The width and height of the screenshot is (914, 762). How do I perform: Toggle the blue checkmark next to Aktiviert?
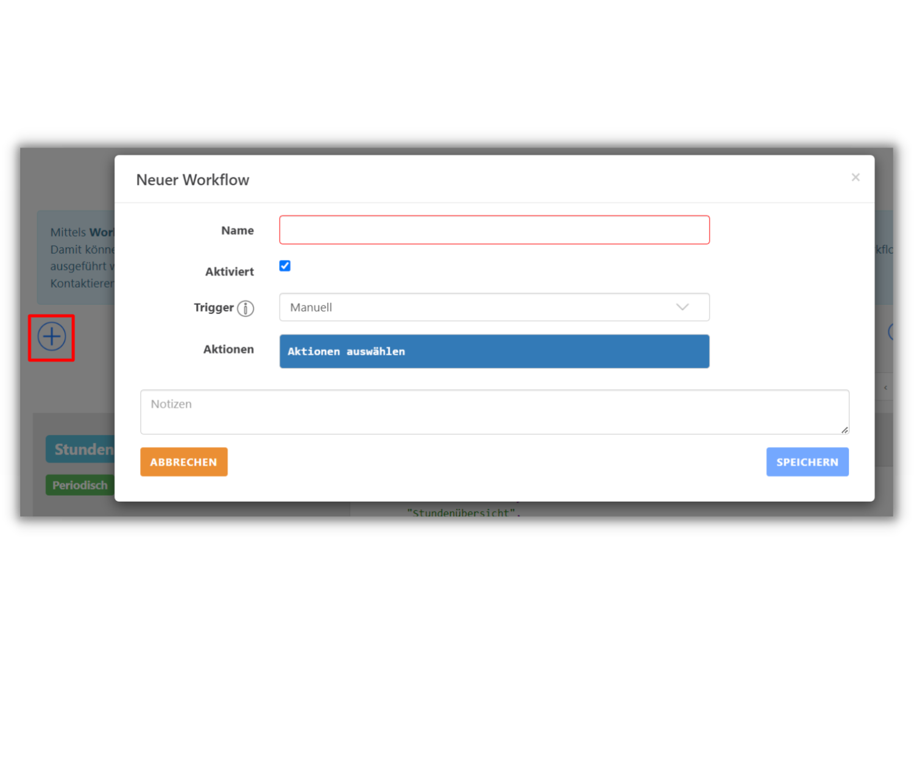coord(285,266)
